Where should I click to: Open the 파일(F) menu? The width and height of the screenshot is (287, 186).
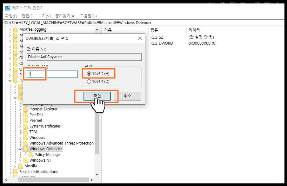pyautogui.click(x=11, y=16)
